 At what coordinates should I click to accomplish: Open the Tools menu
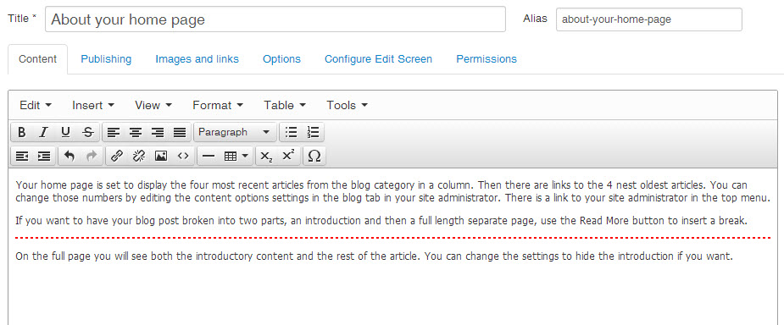[347, 105]
